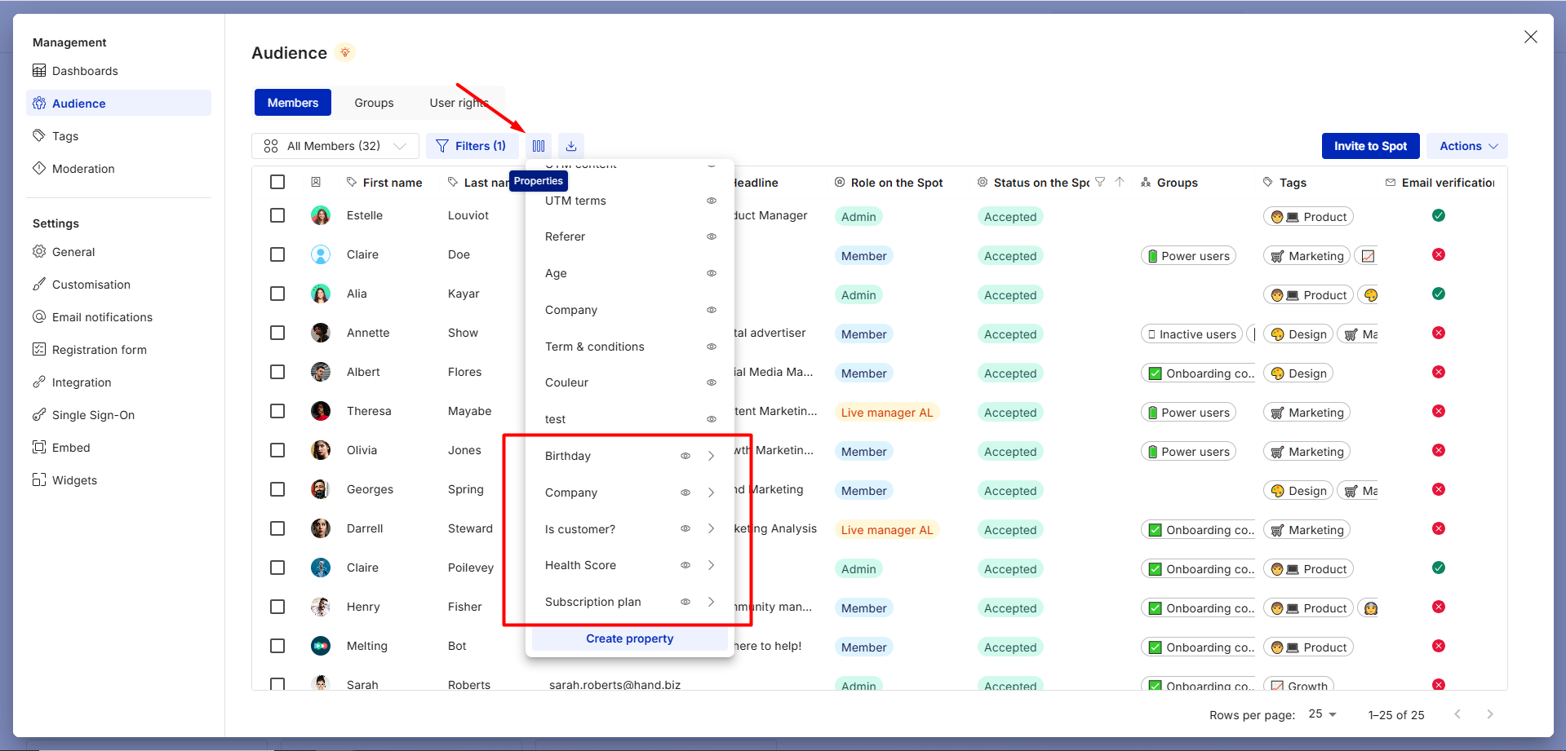The width and height of the screenshot is (1566, 751).
Task: Click the lightbulb icon next to Audience
Action: click(345, 53)
